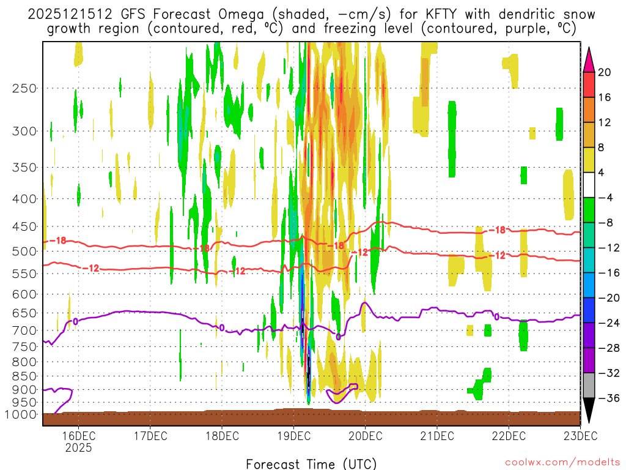Image resolution: width=626 pixels, height=470 pixels.
Task: Click the colorbar tick label -32
Action: click(x=609, y=373)
